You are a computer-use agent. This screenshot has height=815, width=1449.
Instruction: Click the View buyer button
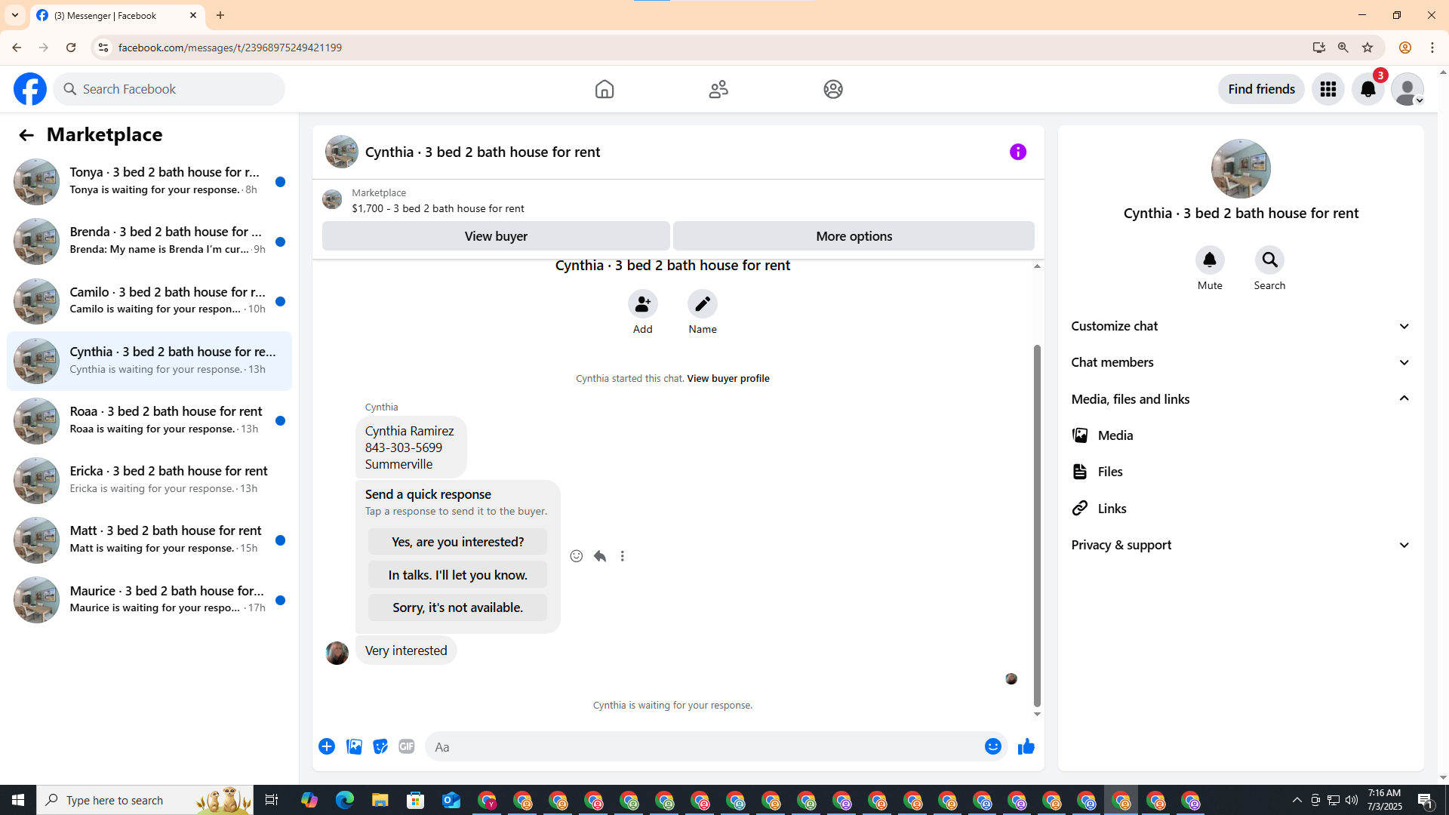(496, 236)
